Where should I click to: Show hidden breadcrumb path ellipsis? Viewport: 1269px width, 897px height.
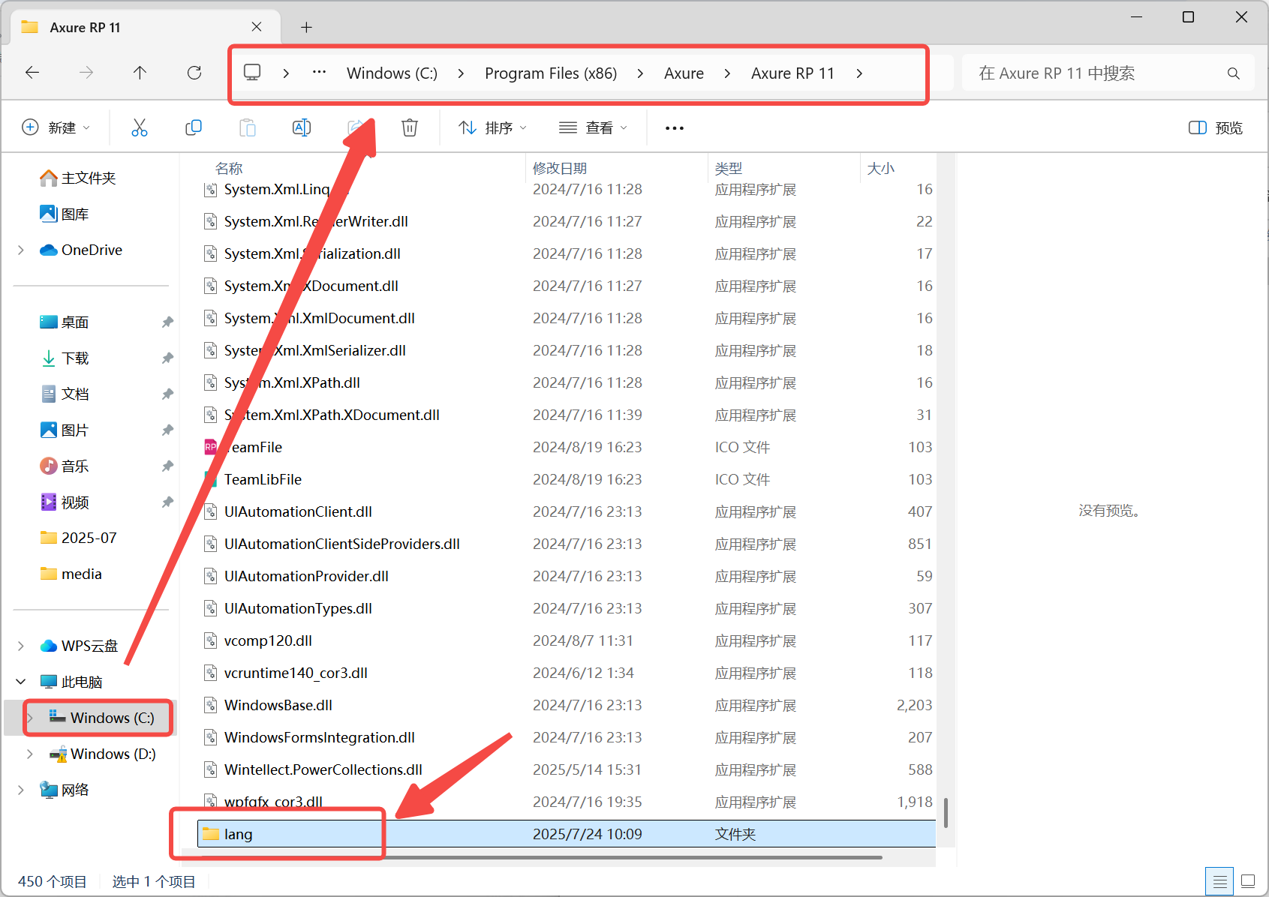click(320, 73)
